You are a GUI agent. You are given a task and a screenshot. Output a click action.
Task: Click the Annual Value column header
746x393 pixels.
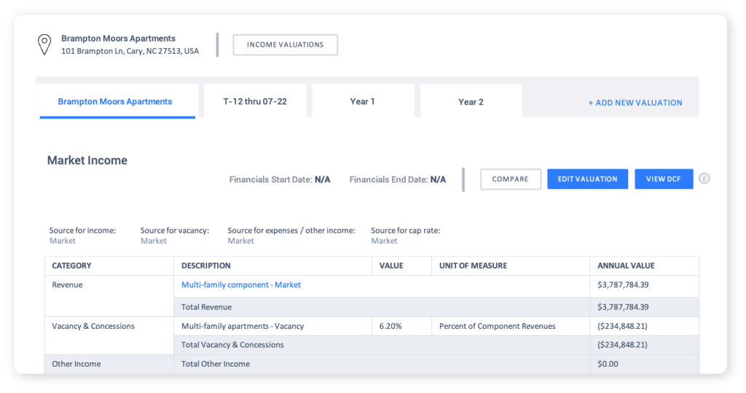pyautogui.click(x=626, y=266)
